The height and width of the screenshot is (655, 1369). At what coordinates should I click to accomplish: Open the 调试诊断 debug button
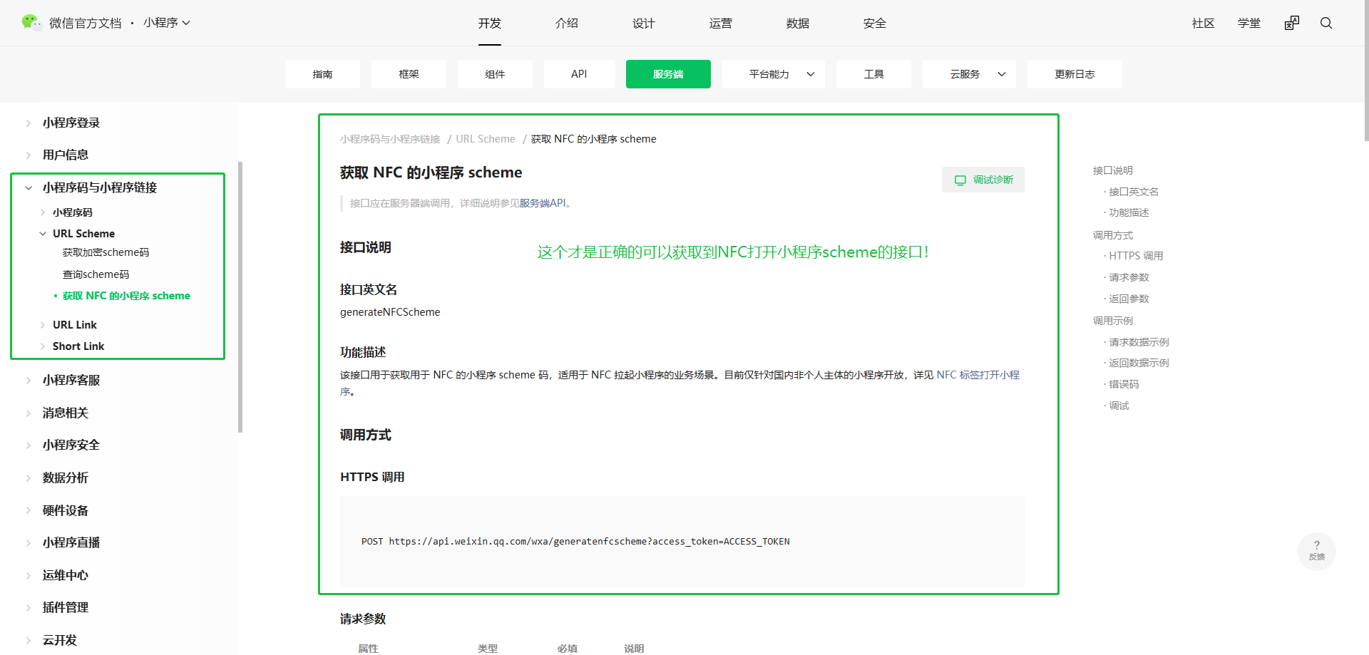pos(983,180)
